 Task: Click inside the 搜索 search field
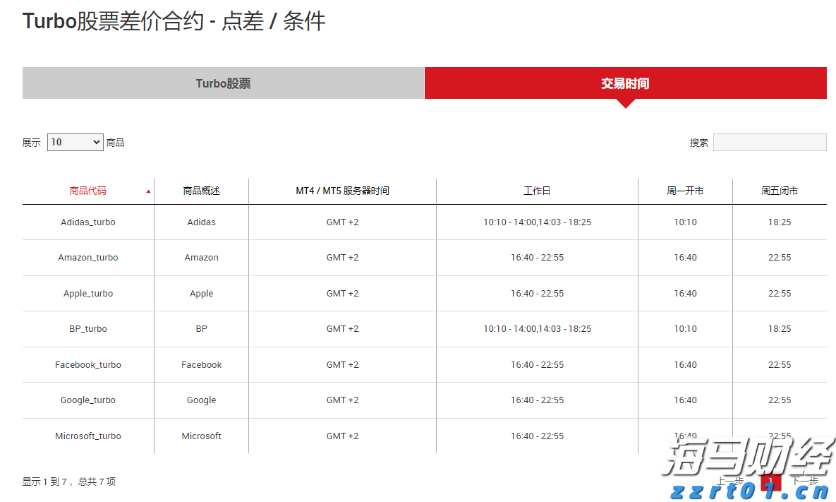point(769,142)
